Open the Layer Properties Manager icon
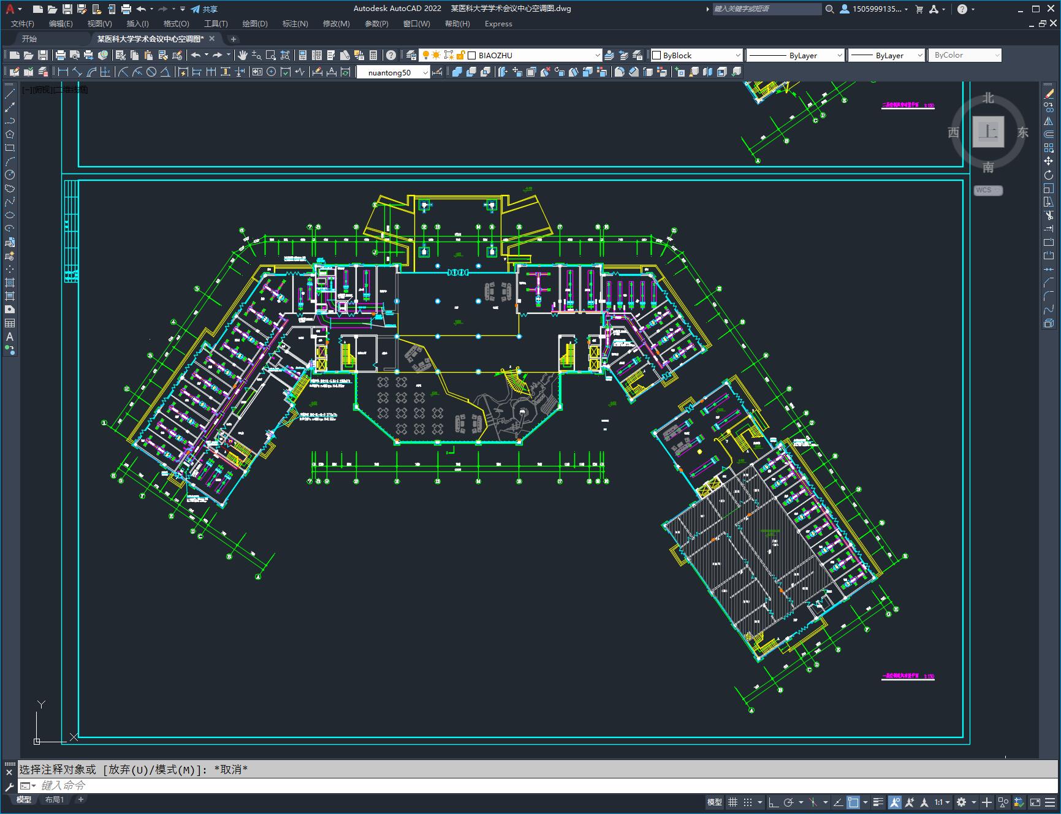1061x814 pixels. pos(411,55)
